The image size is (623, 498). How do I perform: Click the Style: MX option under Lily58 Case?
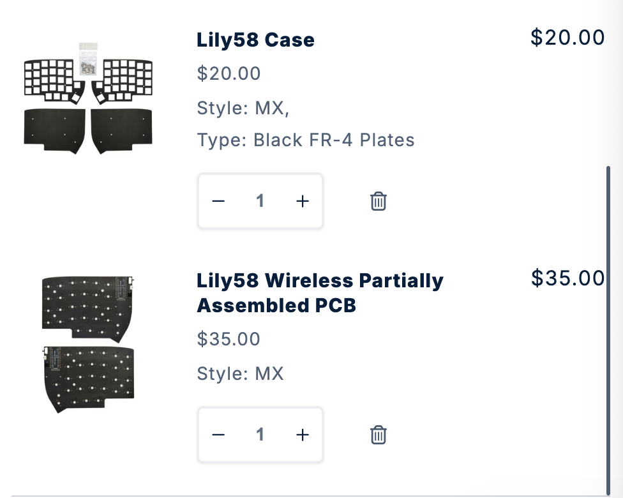coord(243,109)
